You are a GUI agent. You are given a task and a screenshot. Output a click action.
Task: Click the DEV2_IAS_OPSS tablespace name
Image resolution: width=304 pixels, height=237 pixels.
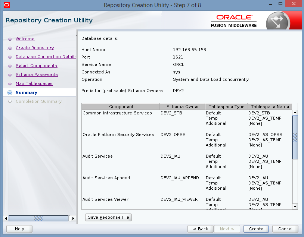(x=265, y=135)
